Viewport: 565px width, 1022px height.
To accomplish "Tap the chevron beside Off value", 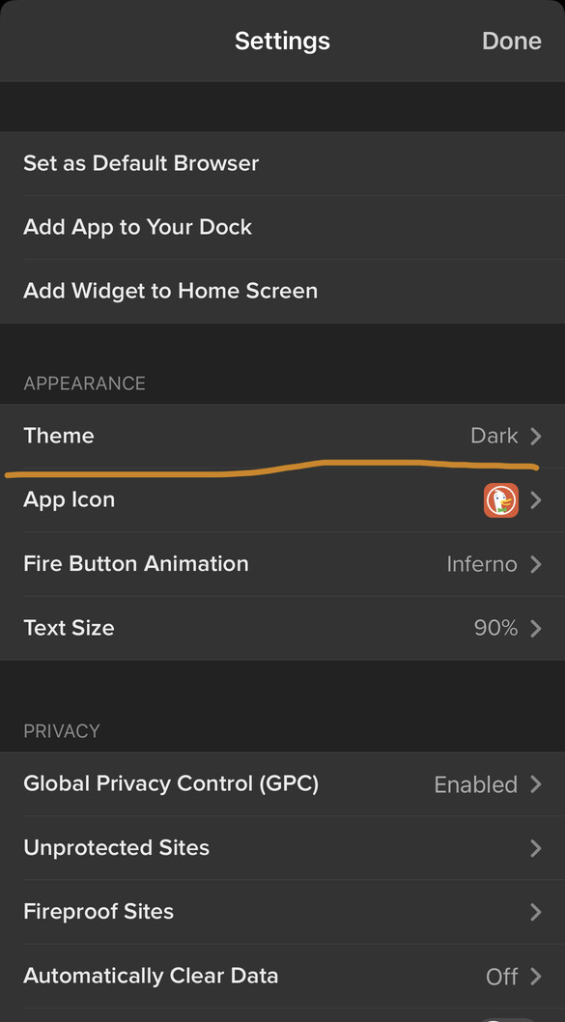I will click(536, 976).
